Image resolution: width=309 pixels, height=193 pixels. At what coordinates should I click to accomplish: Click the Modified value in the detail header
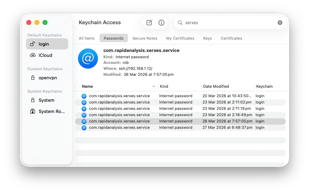[x=149, y=74]
